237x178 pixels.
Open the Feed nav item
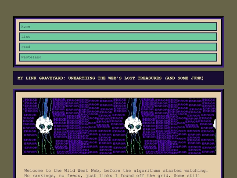click(x=118, y=47)
